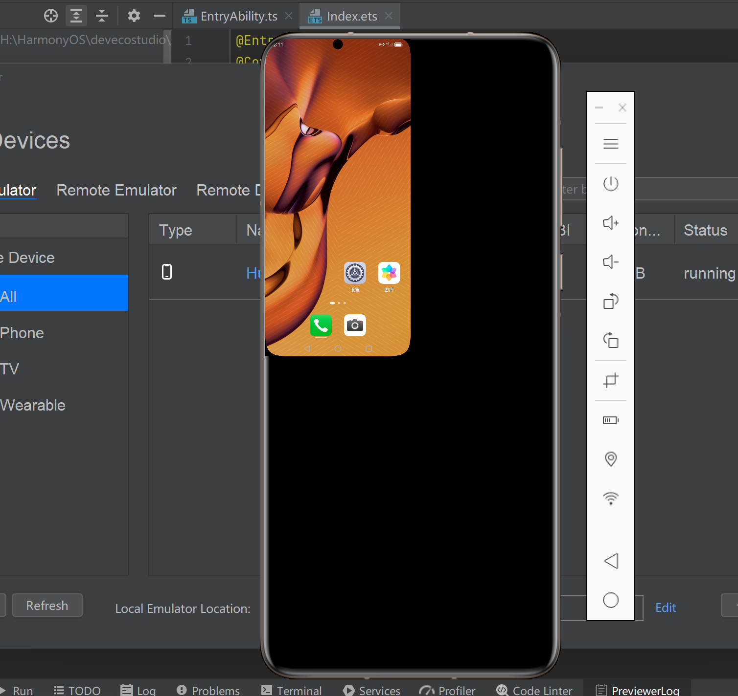Click the emulator volume up icon
Image resolution: width=738 pixels, height=696 pixels.
pyautogui.click(x=611, y=223)
